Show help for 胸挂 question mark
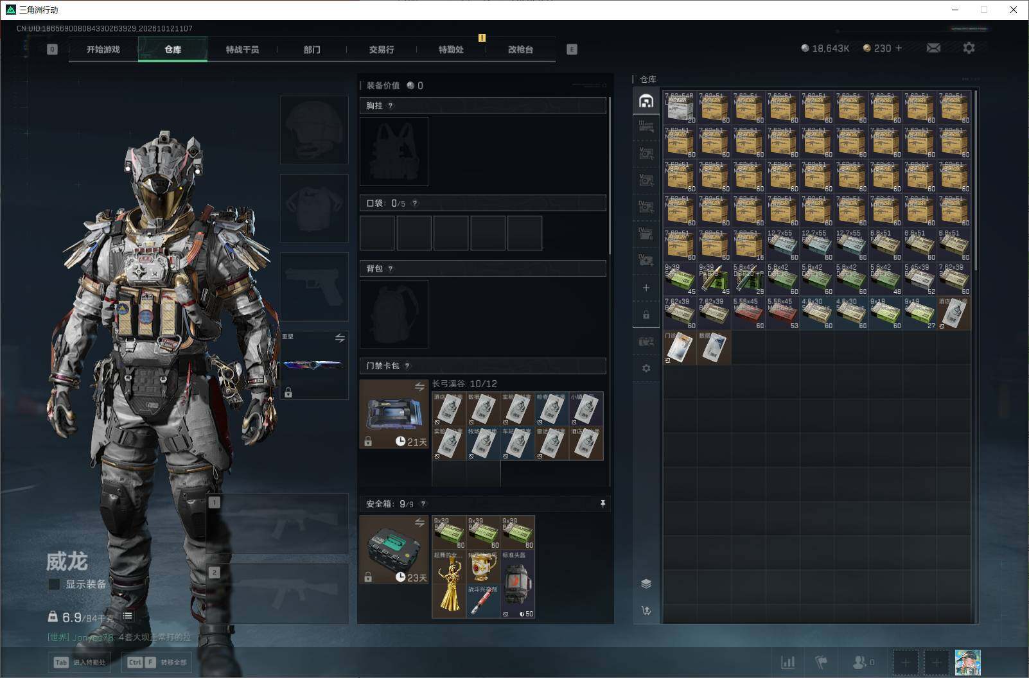The width and height of the screenshot is (1029, 678). pos(391,106)
